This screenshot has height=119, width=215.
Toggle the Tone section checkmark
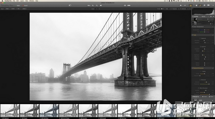(x=213, y=35)
